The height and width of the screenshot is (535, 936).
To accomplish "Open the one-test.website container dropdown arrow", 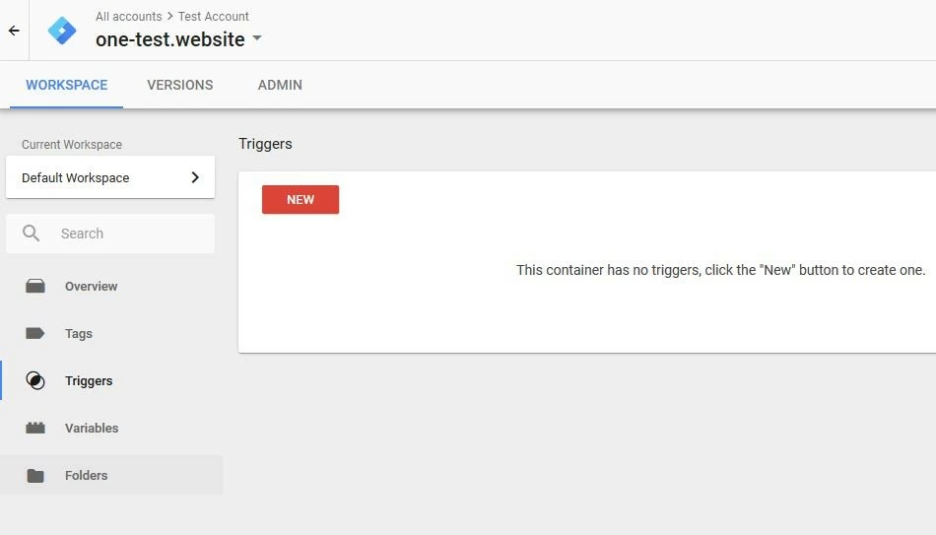I will click(x=257, y=39).
